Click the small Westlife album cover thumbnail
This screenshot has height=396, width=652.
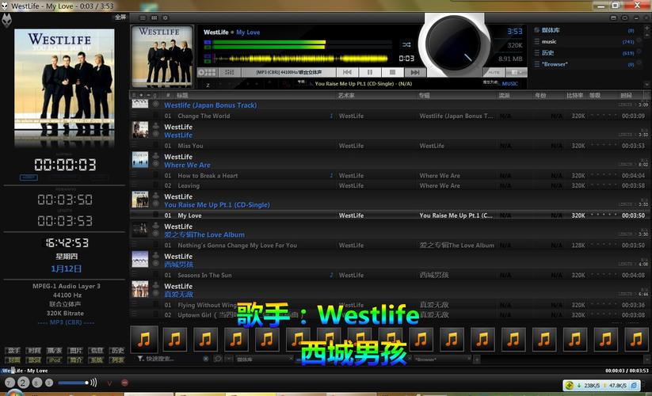coord(162,56)
